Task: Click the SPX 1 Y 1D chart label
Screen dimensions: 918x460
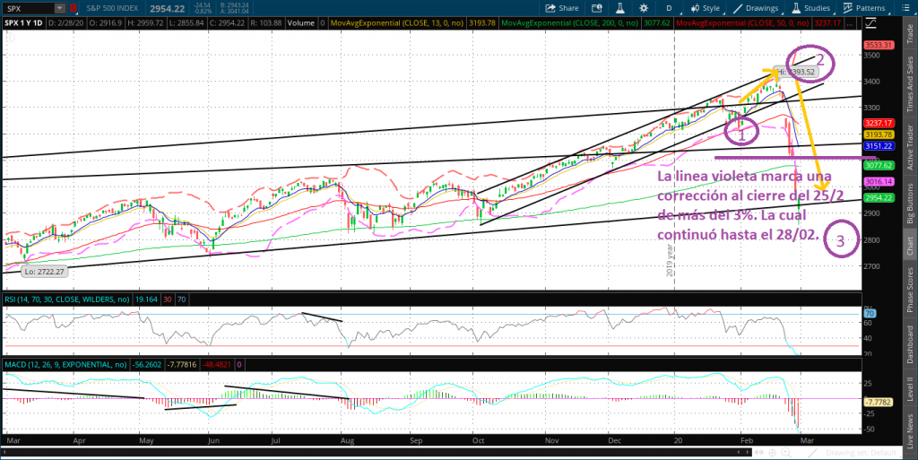Action: tap(24, 22)
